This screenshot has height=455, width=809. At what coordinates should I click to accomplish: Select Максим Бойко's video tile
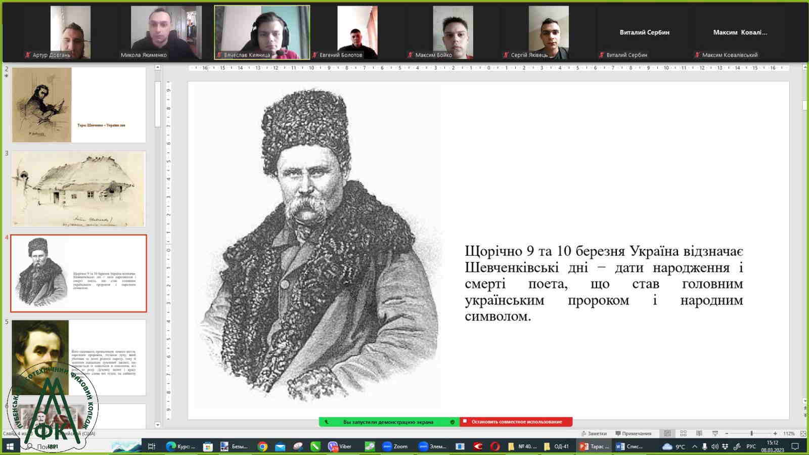pyautogui.click(x=453, y=32)
